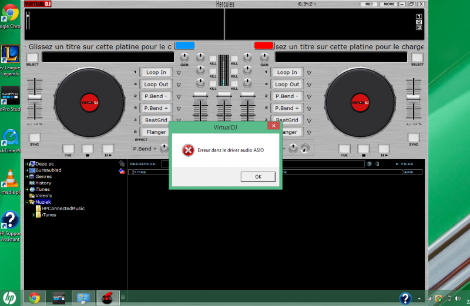This screenshot has height=306, width=470.
Task: Toggle the right deck SYNC button
Action: (x=414, y=137)
